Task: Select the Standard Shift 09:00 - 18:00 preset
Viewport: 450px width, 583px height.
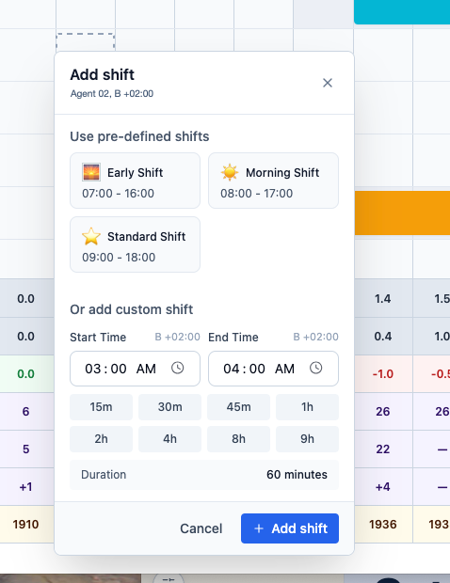Action: [136, 244]
